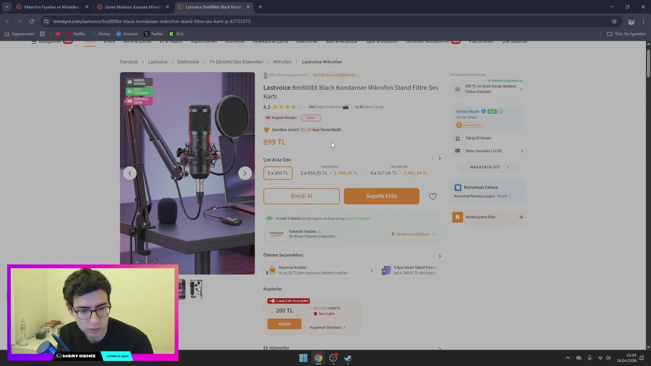
Task: Open the tab search dropdown
Action: [7, 7]
